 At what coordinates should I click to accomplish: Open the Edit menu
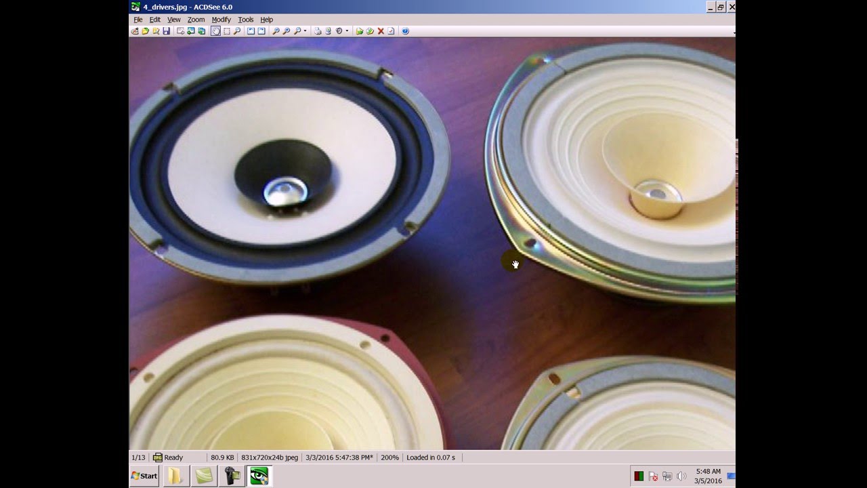[155, 20]
